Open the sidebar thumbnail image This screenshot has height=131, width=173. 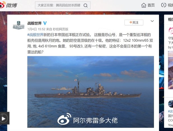pyautogui.click(x=170, y=70)
